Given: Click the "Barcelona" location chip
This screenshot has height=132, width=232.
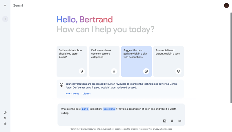Looking at the screenshot, I should 109,109.
